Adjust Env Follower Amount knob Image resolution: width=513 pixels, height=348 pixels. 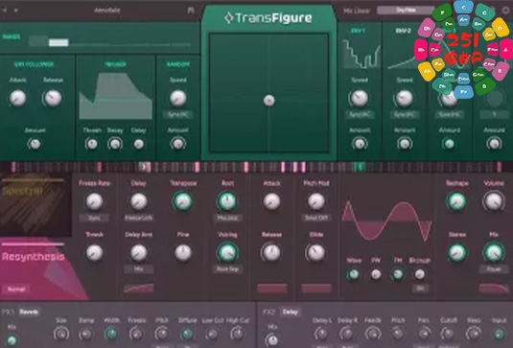click(35, 144)
